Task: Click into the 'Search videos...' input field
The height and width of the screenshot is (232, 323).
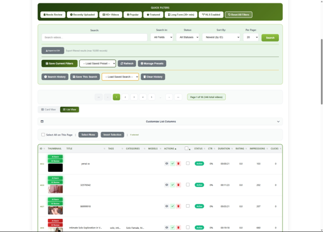Action: pos(94,38)
